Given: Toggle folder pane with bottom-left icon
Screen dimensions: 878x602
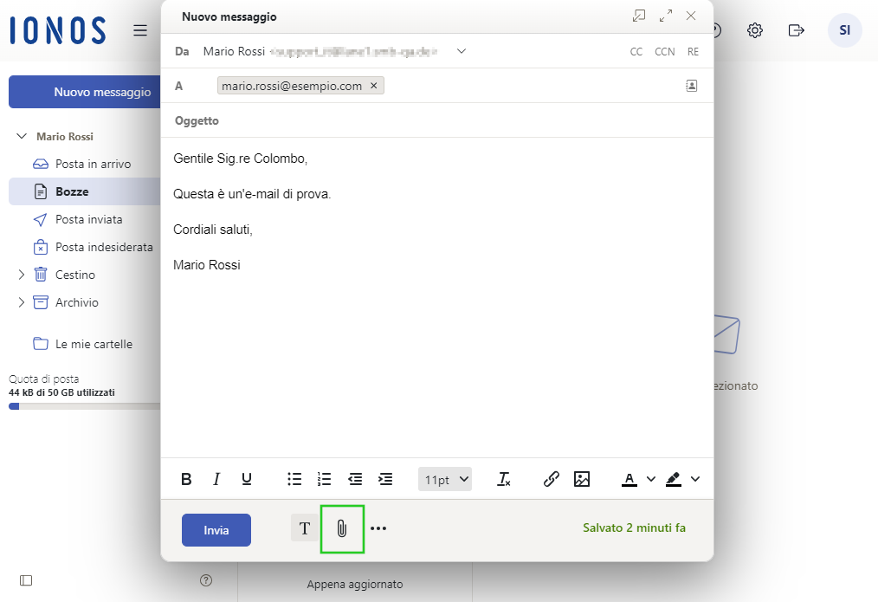Looking at the screenshot, I should pyautogui.click(x=26, y=580).
